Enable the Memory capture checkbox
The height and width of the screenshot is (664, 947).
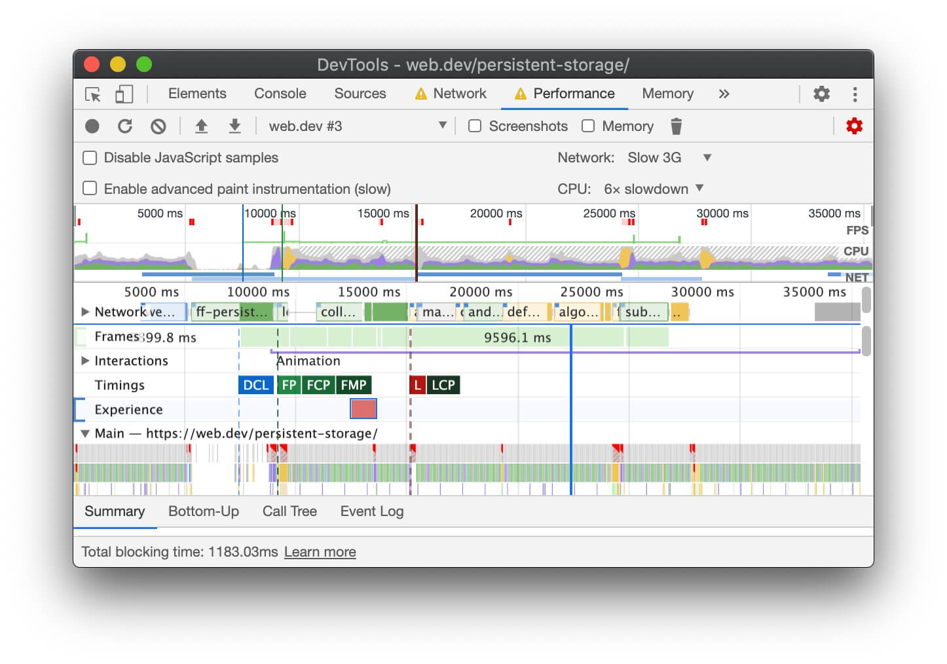coord(588,126)
